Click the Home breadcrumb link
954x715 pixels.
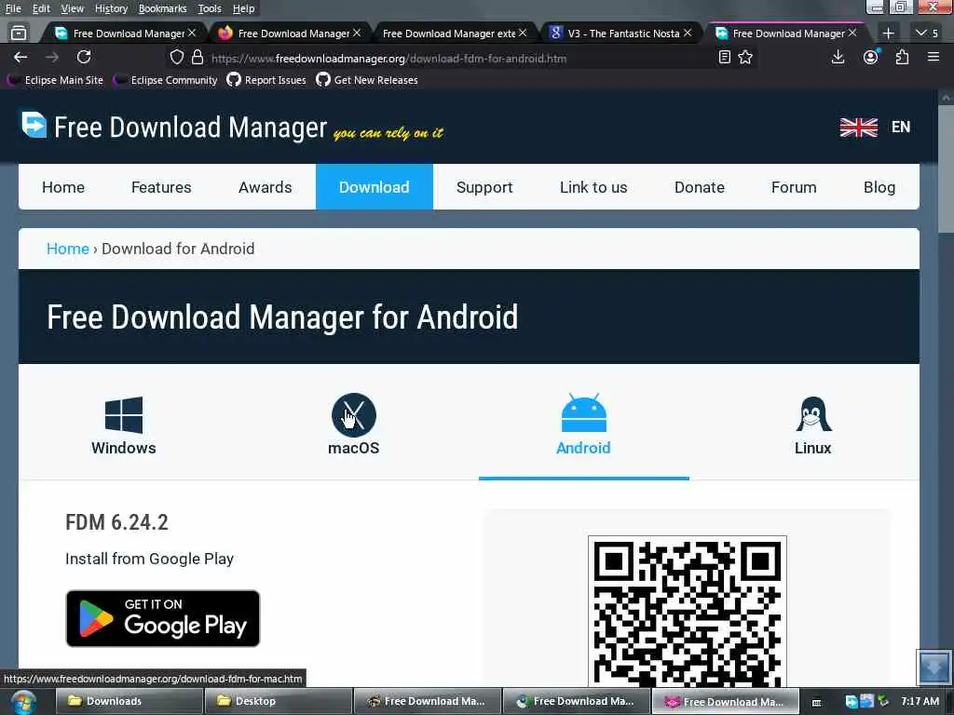(x=67, y=249)
